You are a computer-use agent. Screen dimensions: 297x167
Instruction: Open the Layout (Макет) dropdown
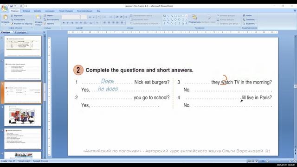(x=49, y=15)
